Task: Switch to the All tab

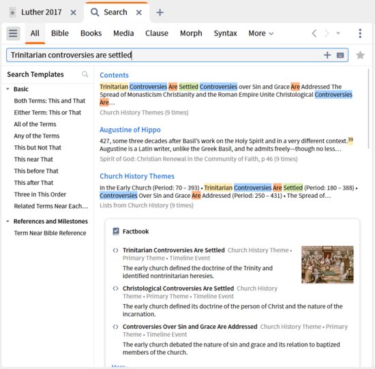Action: pos(35,33)
